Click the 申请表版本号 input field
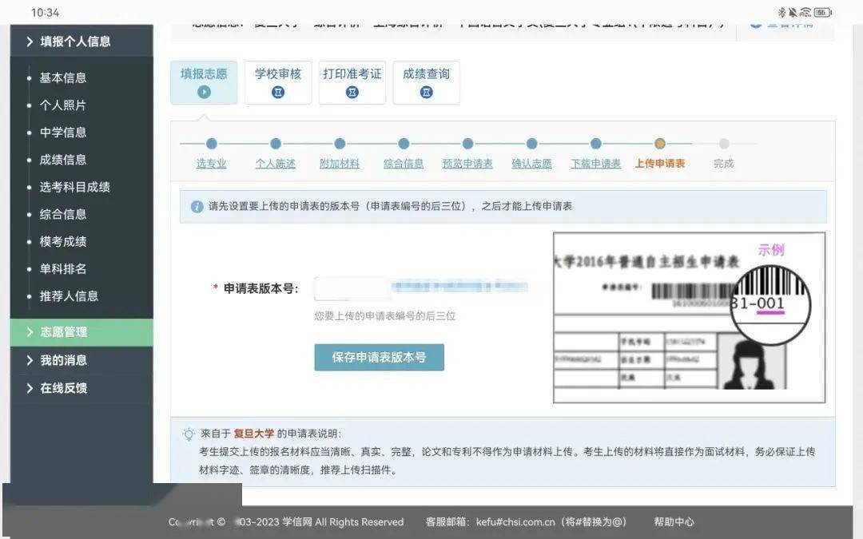This screenshot has height=539, width=863. tap(352, 287)
